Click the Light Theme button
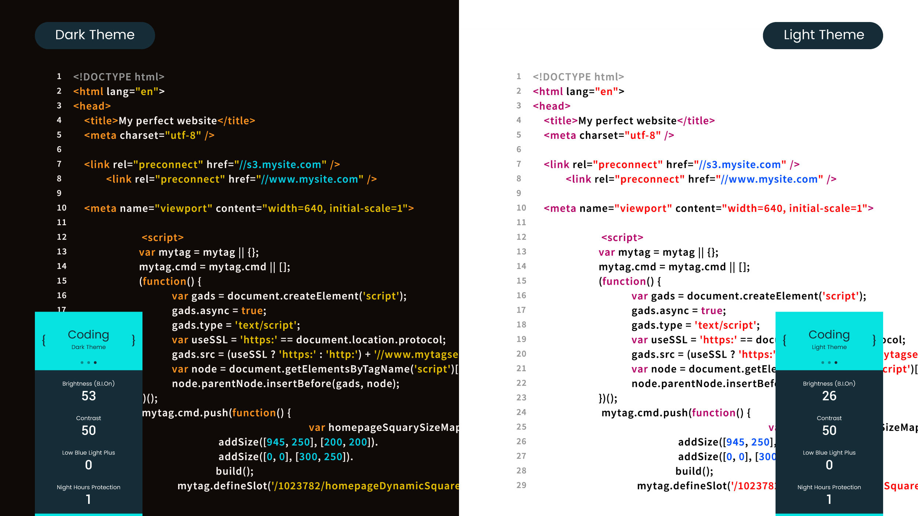The image size is (918, 516). pos(823,35)
